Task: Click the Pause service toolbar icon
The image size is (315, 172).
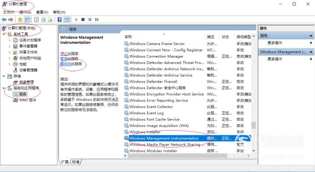Action: pyautogui.click(x=90, y=20)
